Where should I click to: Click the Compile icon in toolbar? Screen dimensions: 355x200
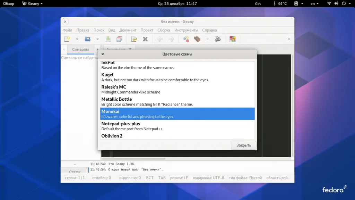click(x=186, y=39)
